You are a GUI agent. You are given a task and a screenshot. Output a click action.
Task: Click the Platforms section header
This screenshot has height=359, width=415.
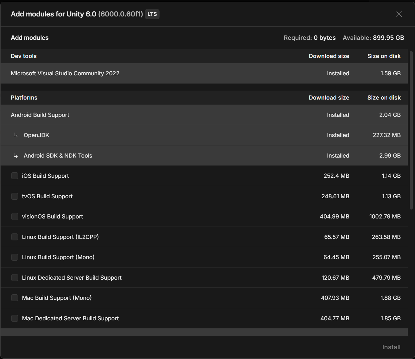coord(24,98)
